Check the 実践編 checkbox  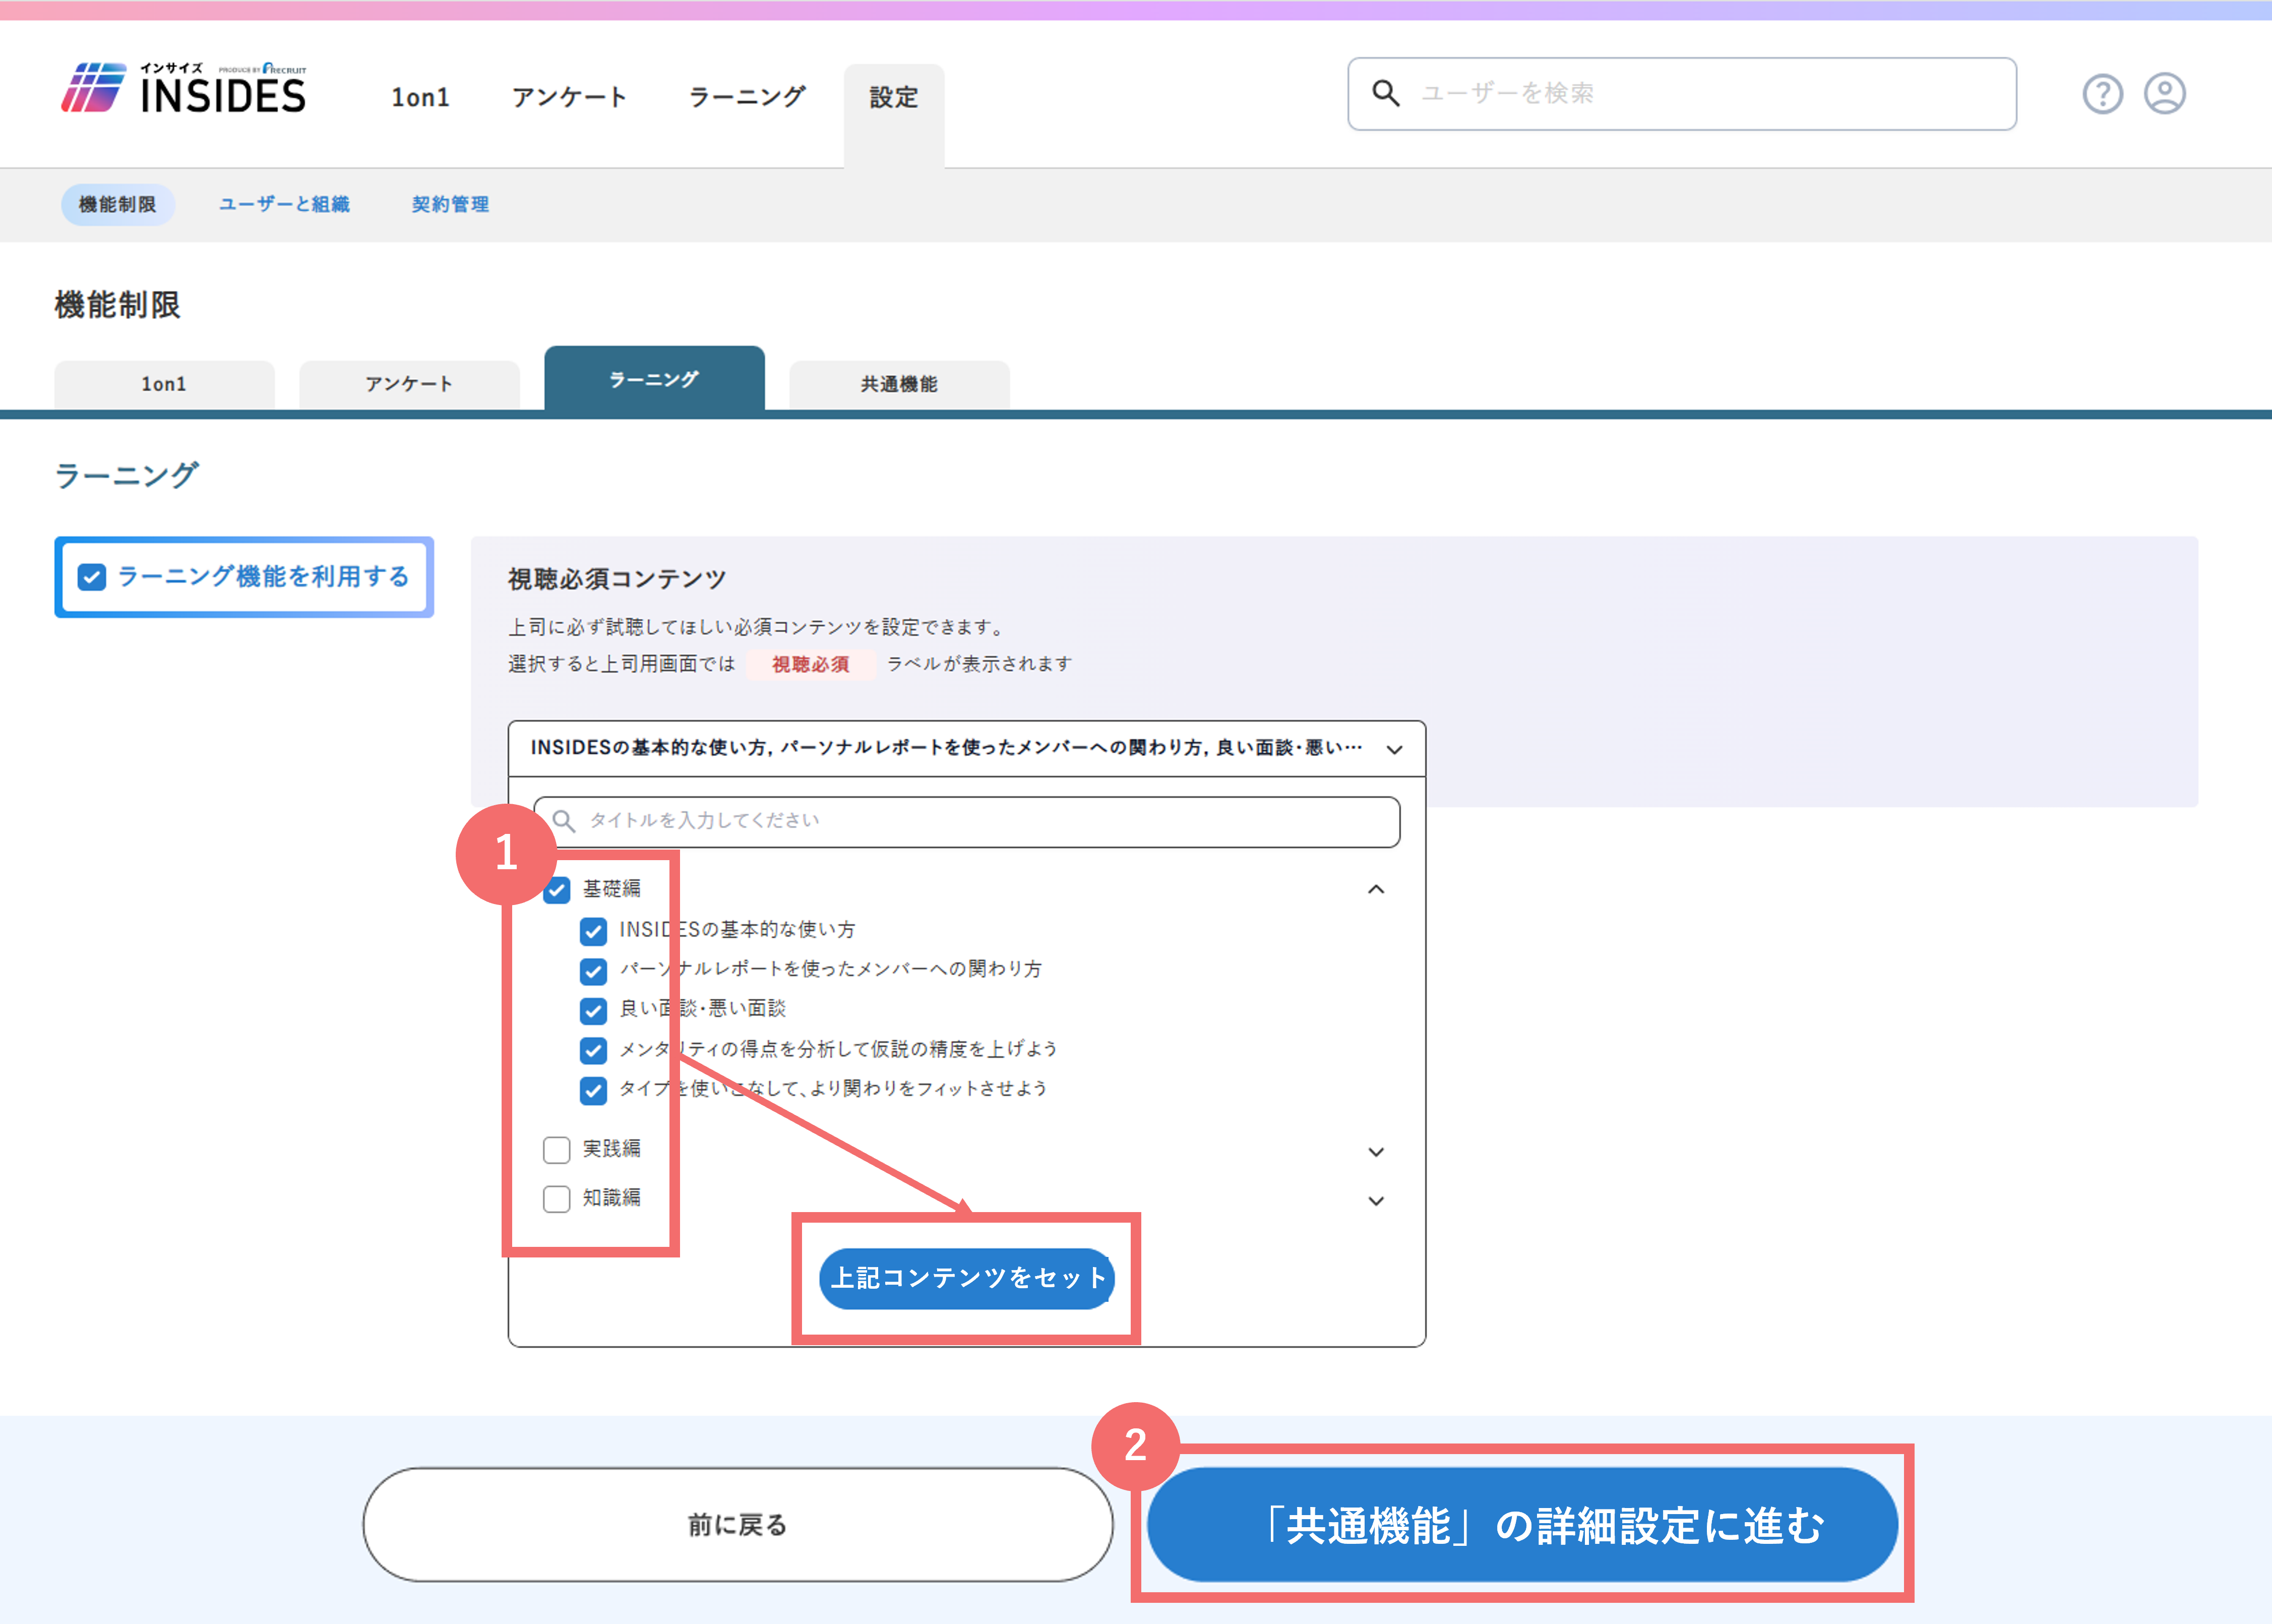(x=557, y=1150)
